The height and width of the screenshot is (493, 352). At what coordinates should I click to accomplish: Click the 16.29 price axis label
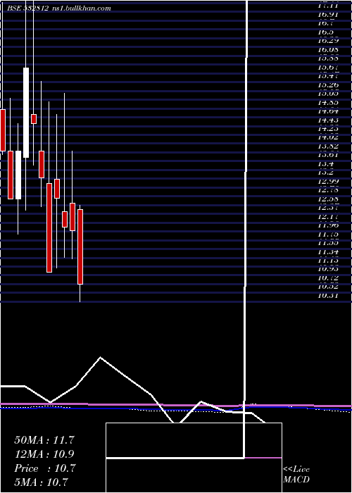point(328,41)
